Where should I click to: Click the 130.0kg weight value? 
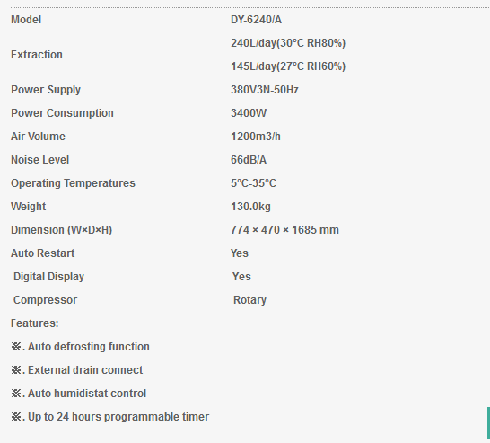click(x=250, y=207)
